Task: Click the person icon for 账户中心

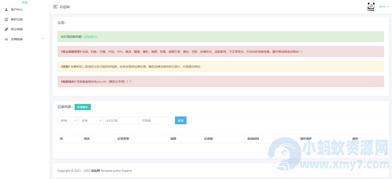Action: [6, 9]
